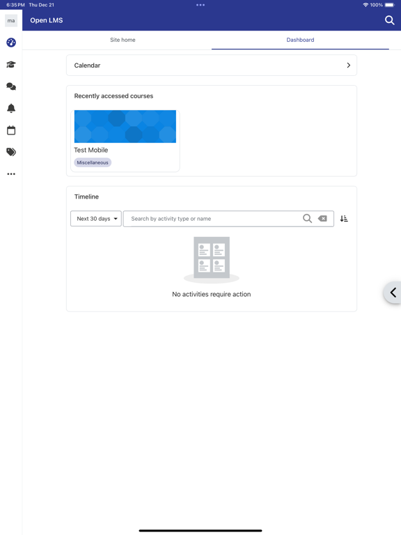This screenshot has width=401, height=535.
Task: Click the empty activities placeholder image
Action: tap(212, 260)
